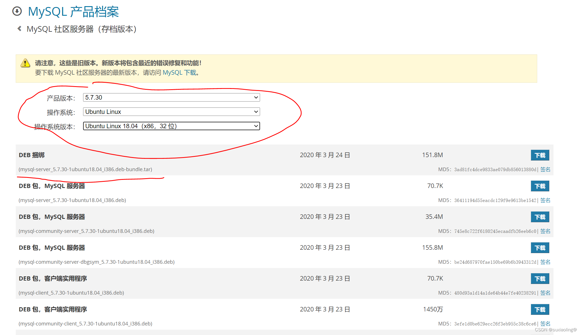Screen dimensions: 581x335
Task: Click the MD5 hash starting 36411194d55eacdc
Action: [495, 200]
